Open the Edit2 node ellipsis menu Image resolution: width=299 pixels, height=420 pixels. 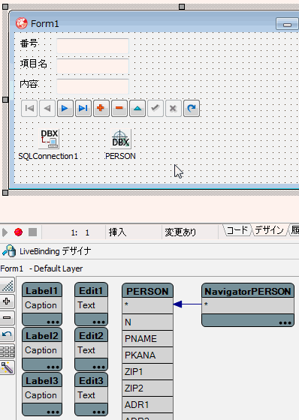[98, 367]
